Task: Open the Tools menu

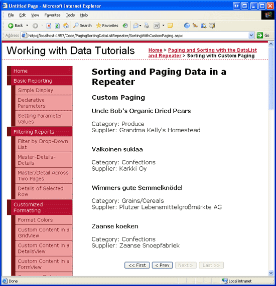Action: click(x=70, y=15)
